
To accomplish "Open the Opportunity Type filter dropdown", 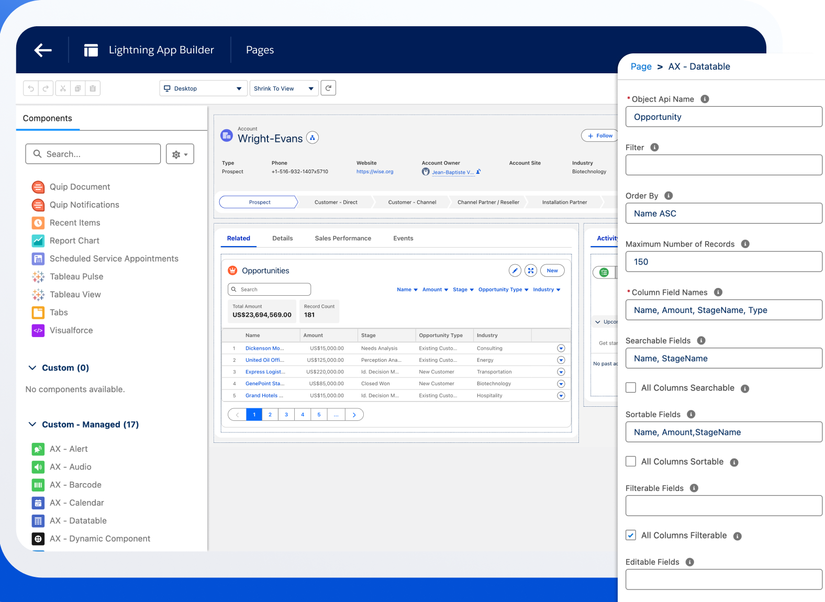I will coord(503,289).
